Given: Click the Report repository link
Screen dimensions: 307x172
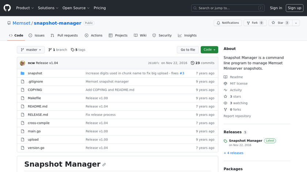Looking at the screenshot, I should coord(237,116).
